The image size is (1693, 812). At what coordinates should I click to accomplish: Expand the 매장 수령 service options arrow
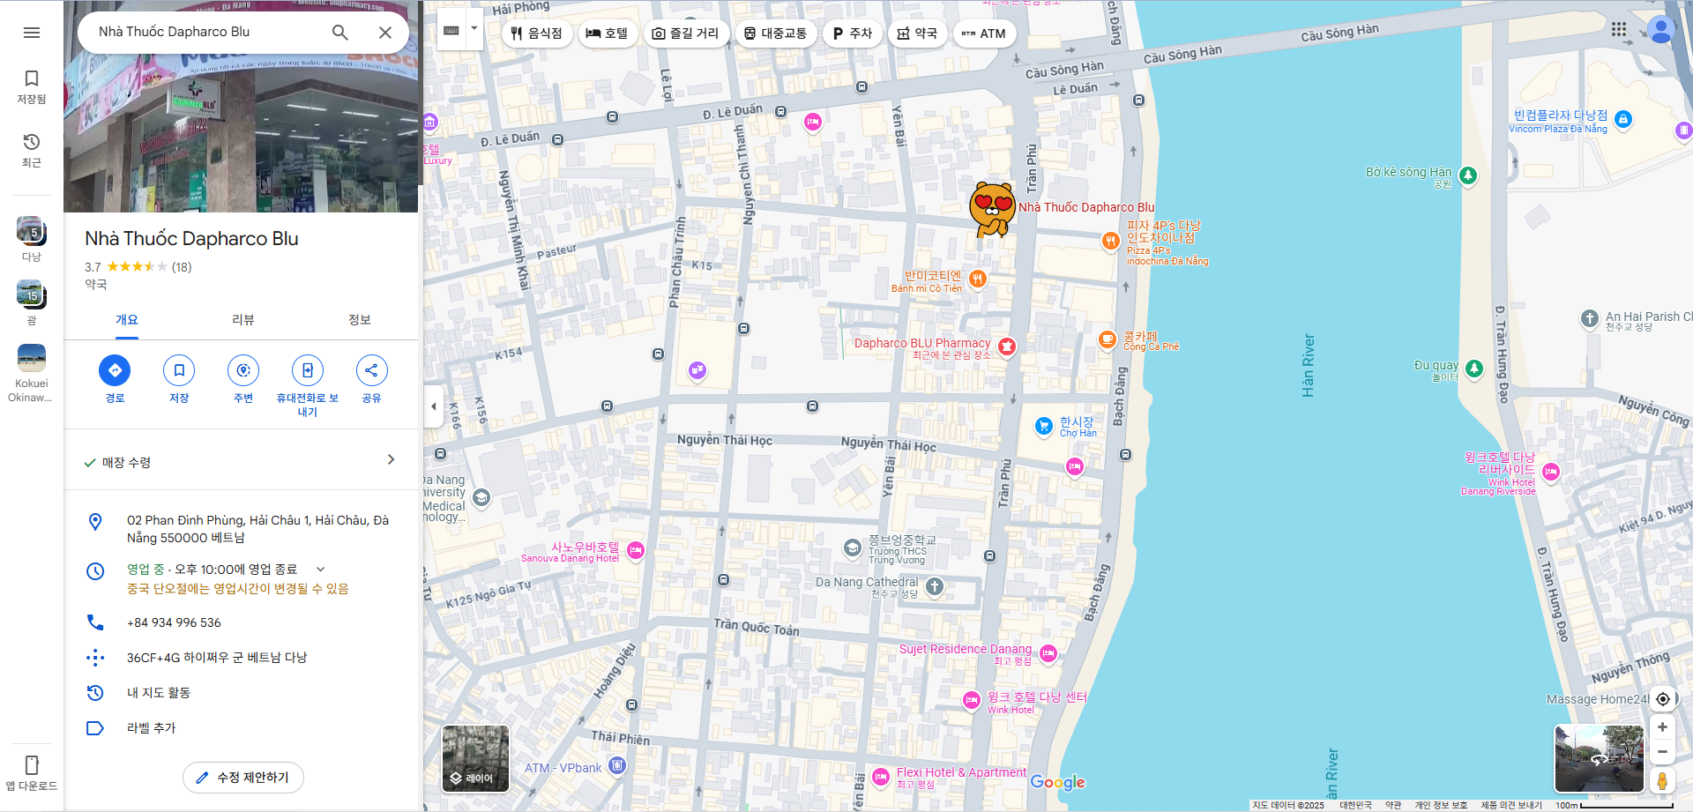point(391,459)
